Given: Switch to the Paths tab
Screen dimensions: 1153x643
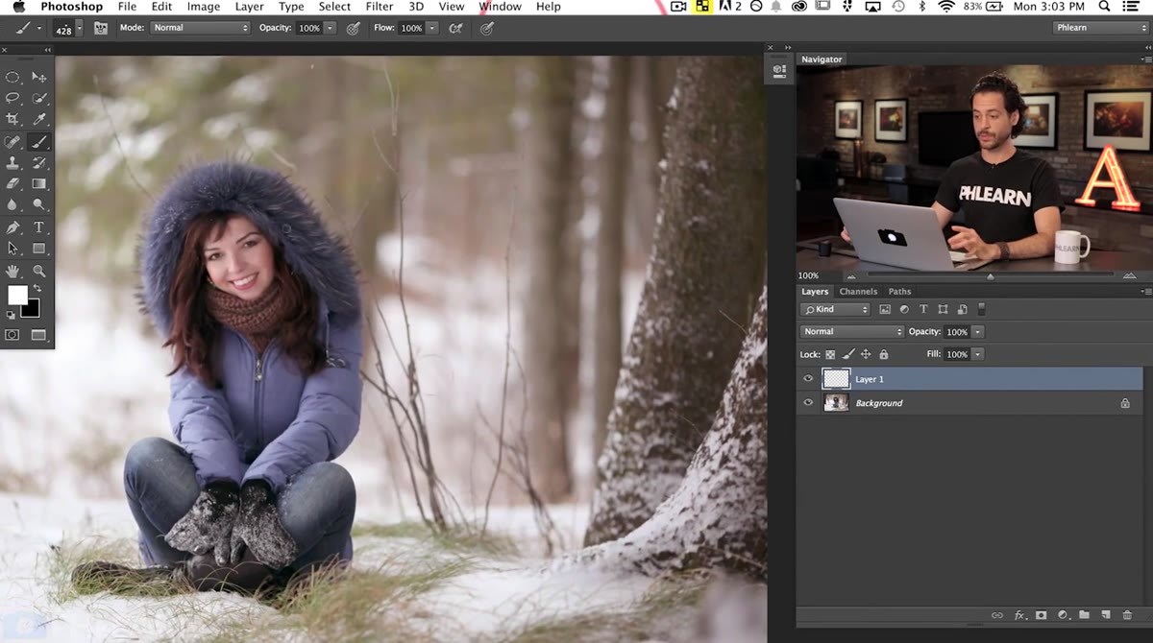Looking at the screenshot, I should point(899,292).
